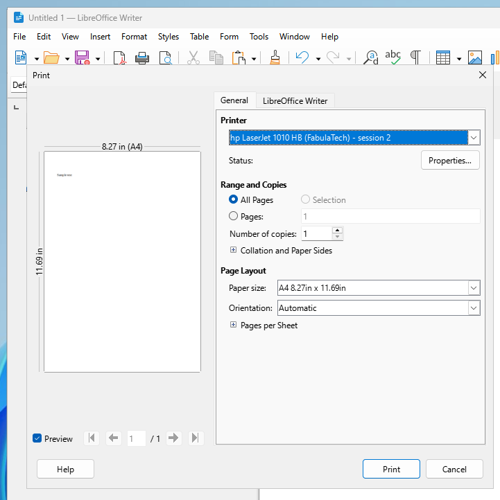Toggle Formatting Marks pilcrow icon
This screenshot has width=500, height=500.
click(415, 58)
